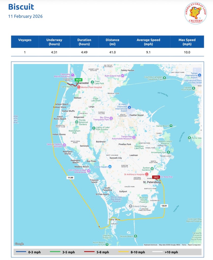Click the 11:30 route time marker
This screenshot has width=213, height=260.
point(70,177)
